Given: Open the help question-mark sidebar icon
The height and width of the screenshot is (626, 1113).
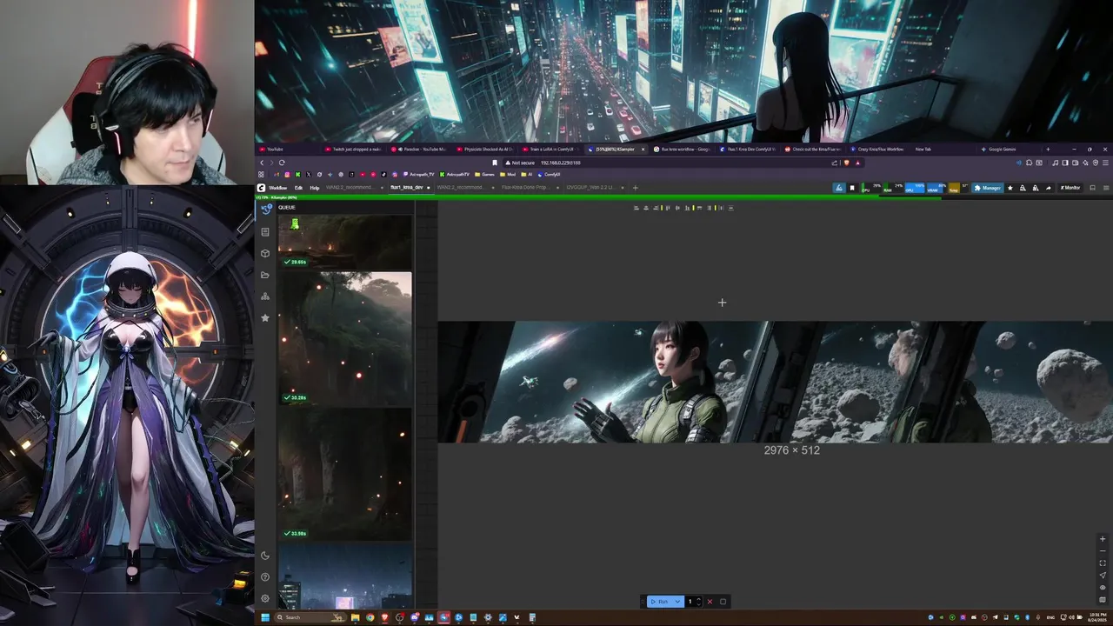Looking at the screenshot, I should pyautogui.click(x=265, y=576).
